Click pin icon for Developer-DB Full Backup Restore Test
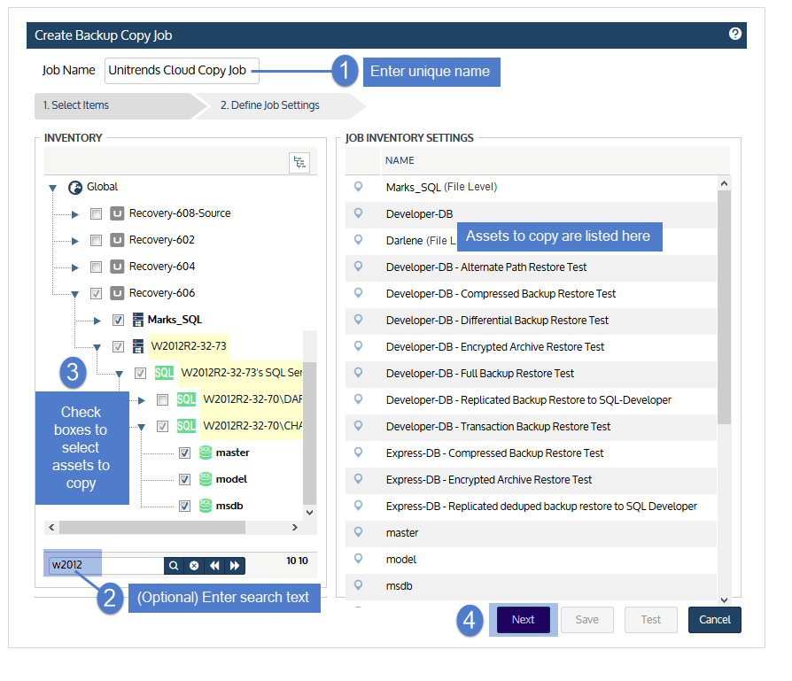The width and height of the screenshot is (792, 681). (358, 373)
